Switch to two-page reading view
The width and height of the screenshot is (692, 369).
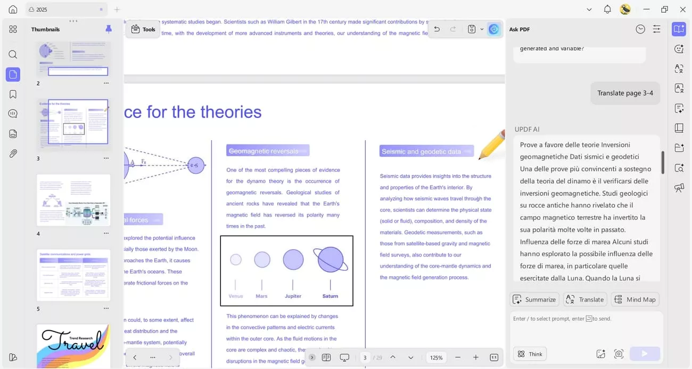click(326, 357)
